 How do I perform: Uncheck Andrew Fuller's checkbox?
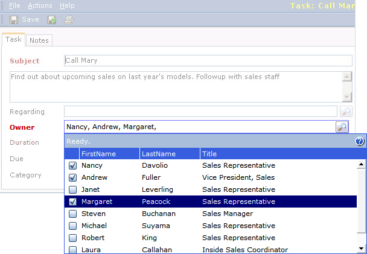click(72, 178)
